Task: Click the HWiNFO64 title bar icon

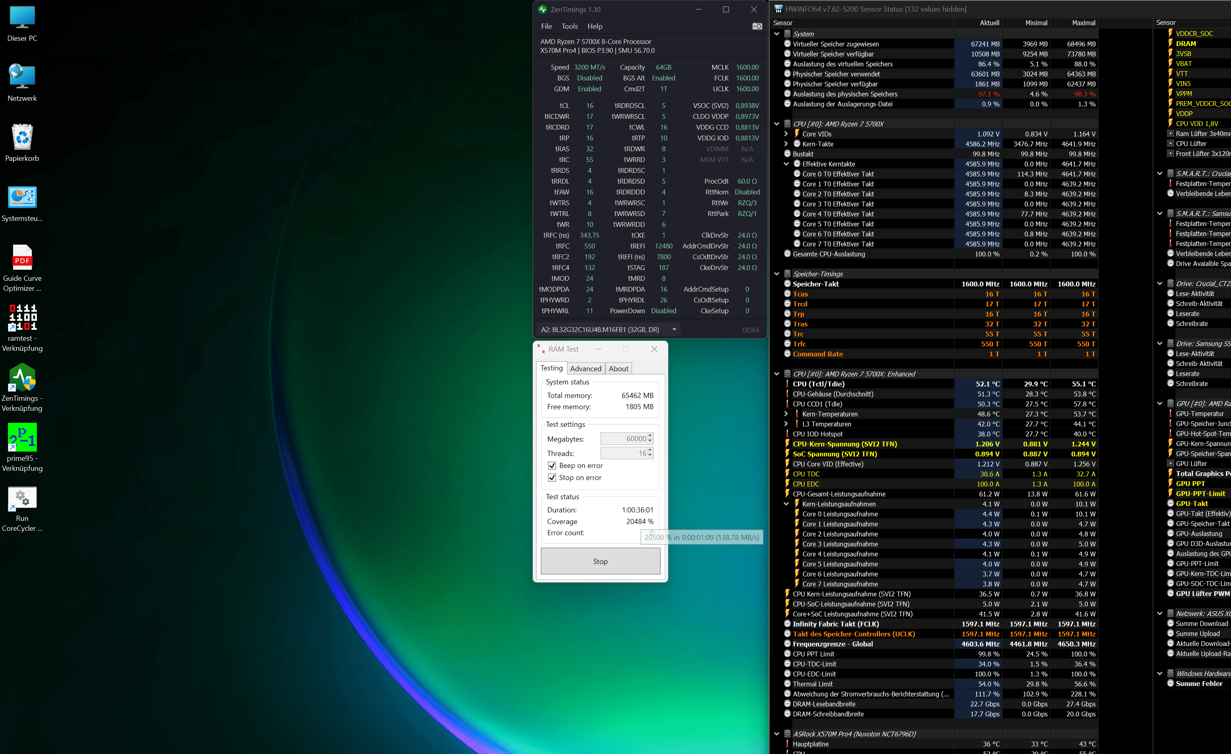Action: pyautogui.click(x=778, y=9)
